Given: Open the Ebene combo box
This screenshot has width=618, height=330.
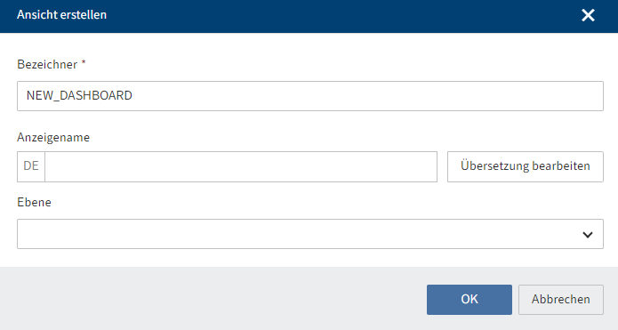Looking at the screenshot, I should (310, 234).
